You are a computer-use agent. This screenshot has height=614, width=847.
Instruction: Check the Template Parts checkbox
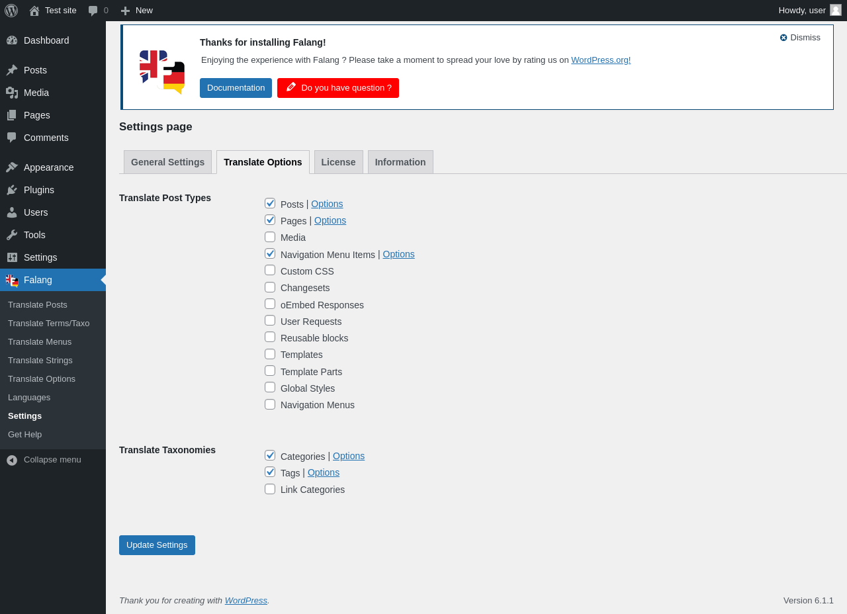(270, 371)
